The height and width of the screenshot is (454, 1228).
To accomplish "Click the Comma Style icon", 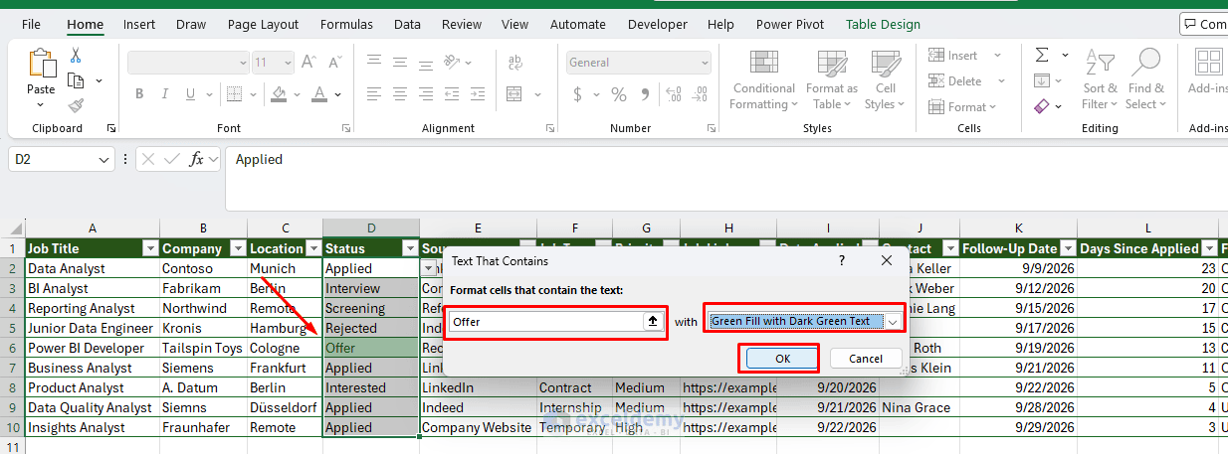I will coord(647,94).
